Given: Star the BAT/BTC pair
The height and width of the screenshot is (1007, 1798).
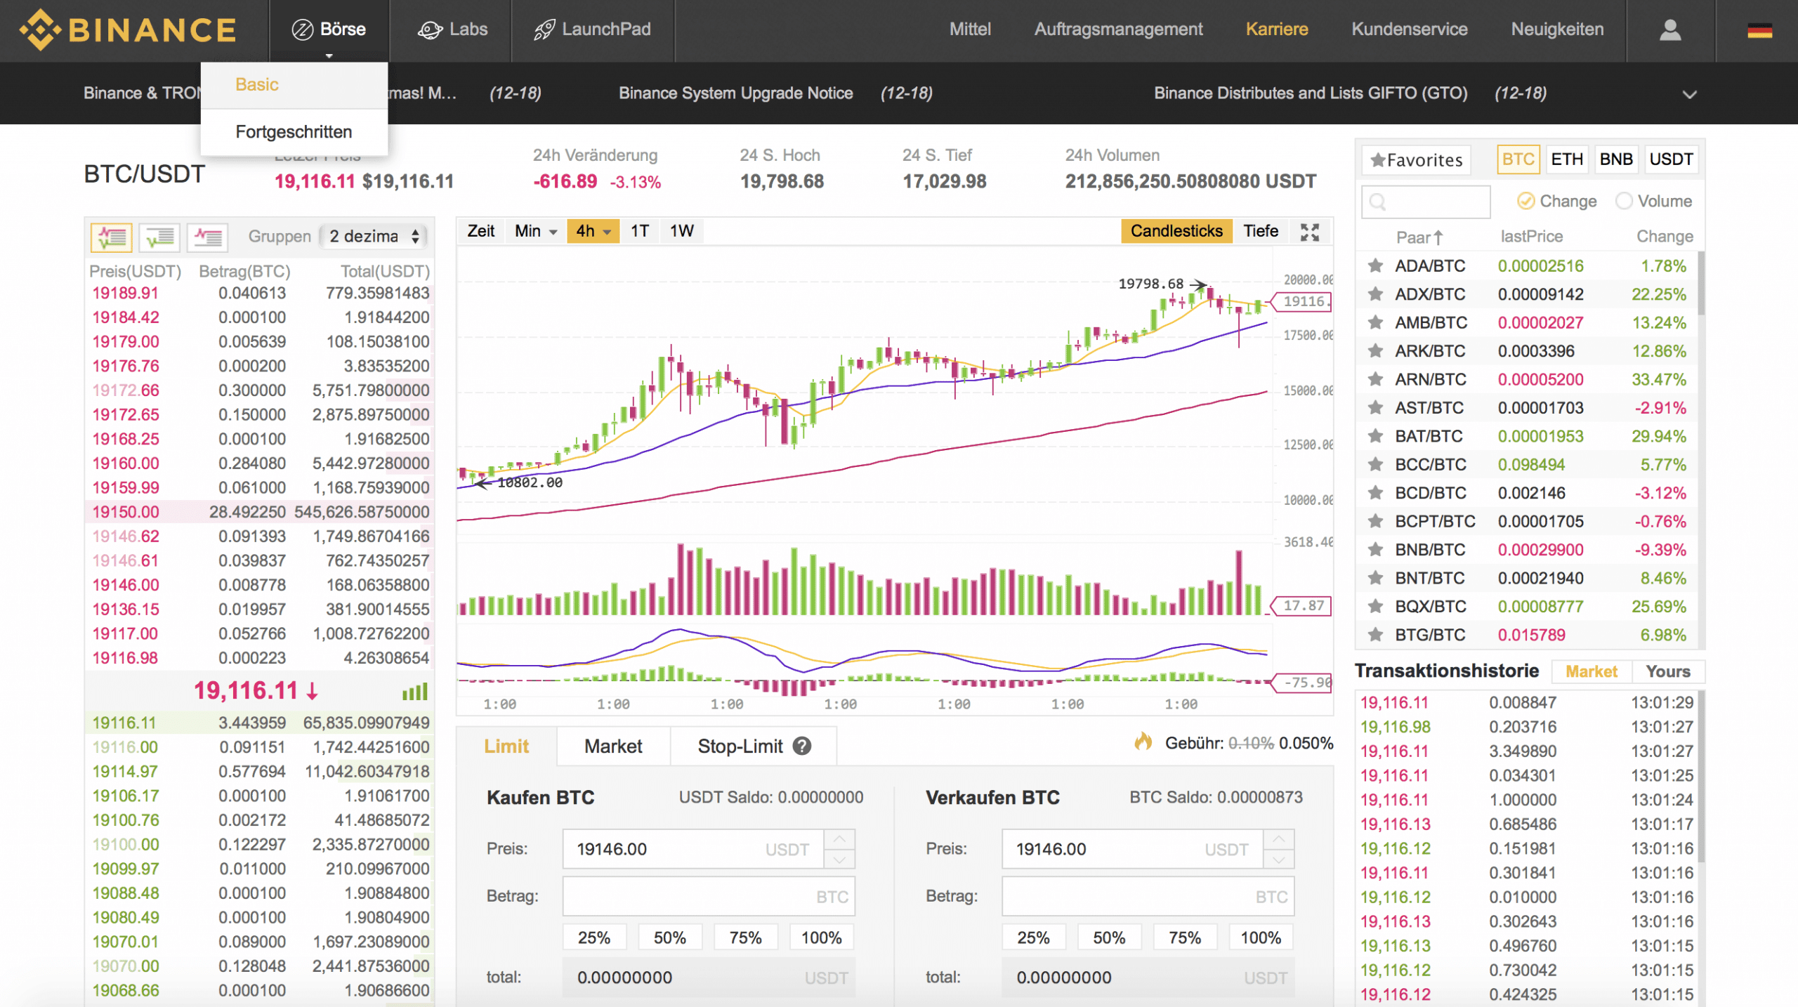Looking at the screenshot, I should [1375, 436].
